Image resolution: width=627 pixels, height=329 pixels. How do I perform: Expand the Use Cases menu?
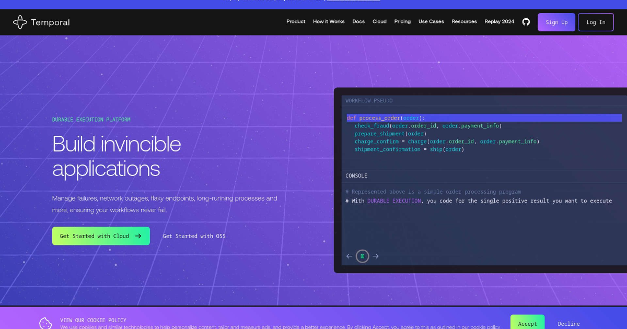(431, 22)
